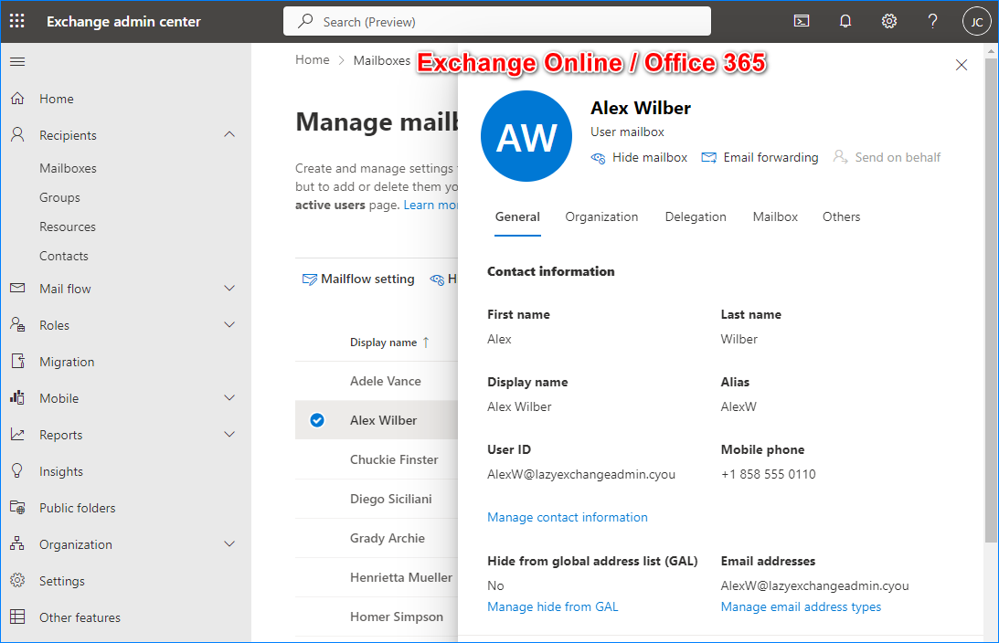The image size is (999, 643).
Task: Select Homer Simpson in mailbox list
Action: 397,617
